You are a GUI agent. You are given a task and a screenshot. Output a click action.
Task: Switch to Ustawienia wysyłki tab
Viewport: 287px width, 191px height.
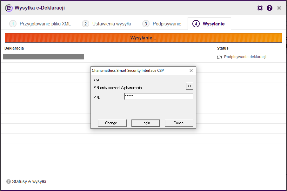(107, 24)
